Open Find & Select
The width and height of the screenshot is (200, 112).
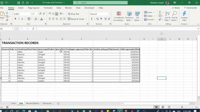pos(174,16)
